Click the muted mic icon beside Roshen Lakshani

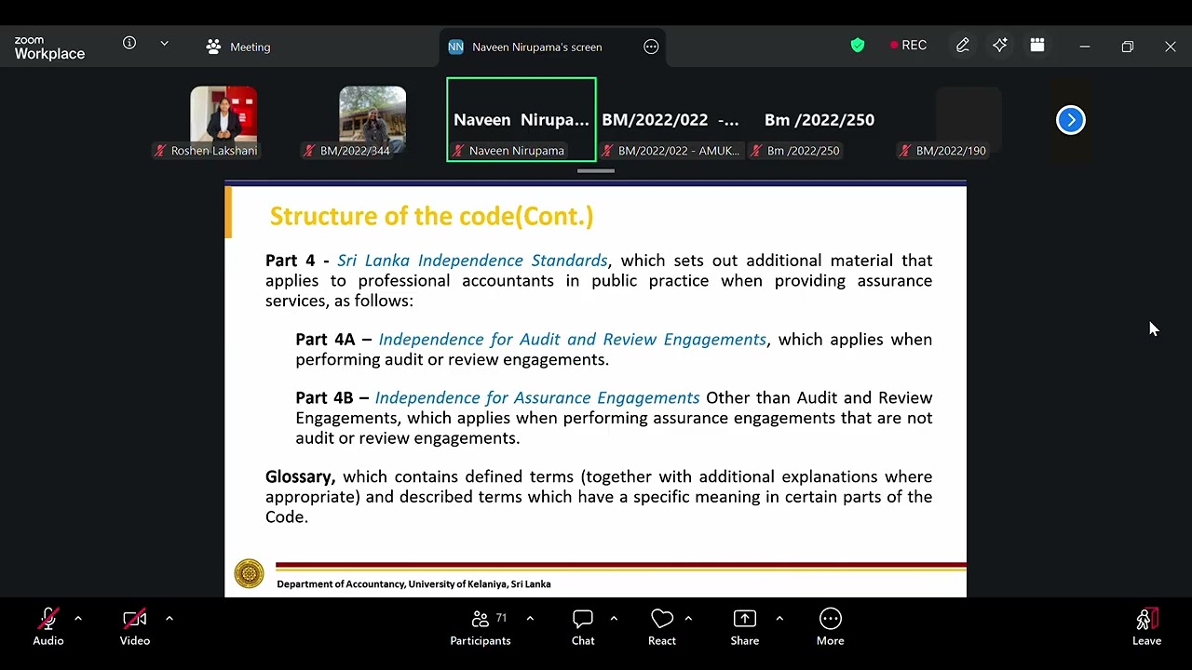[160, 151]
